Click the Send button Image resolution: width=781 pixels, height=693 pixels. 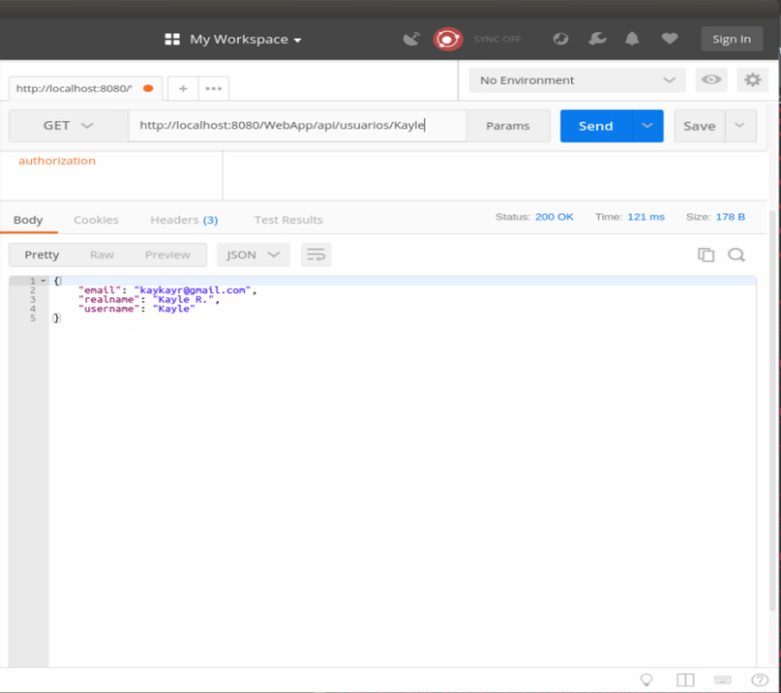pos(596,126)
